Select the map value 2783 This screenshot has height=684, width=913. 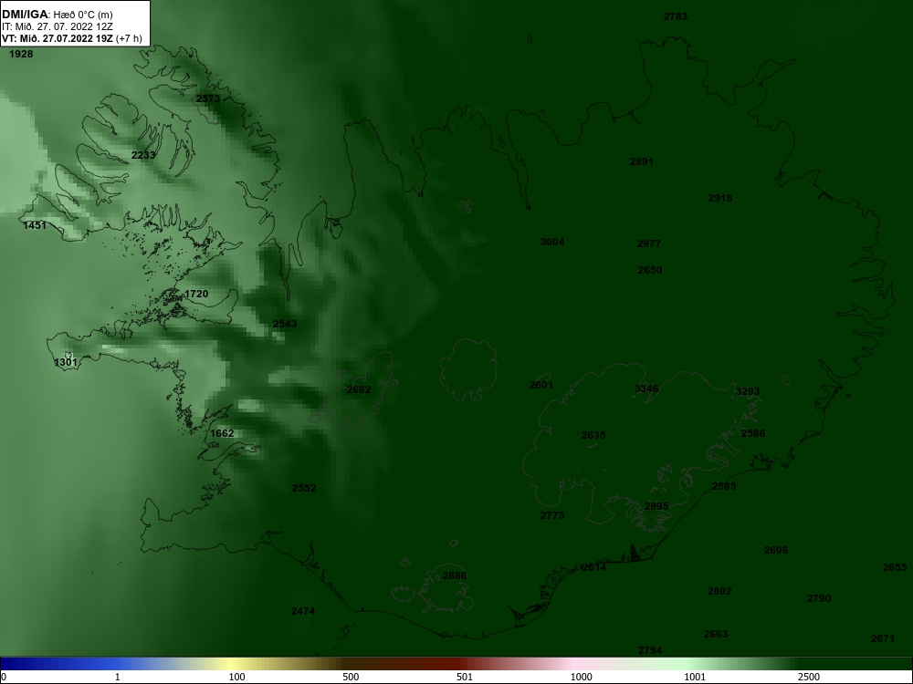click(x=676, y=16)
